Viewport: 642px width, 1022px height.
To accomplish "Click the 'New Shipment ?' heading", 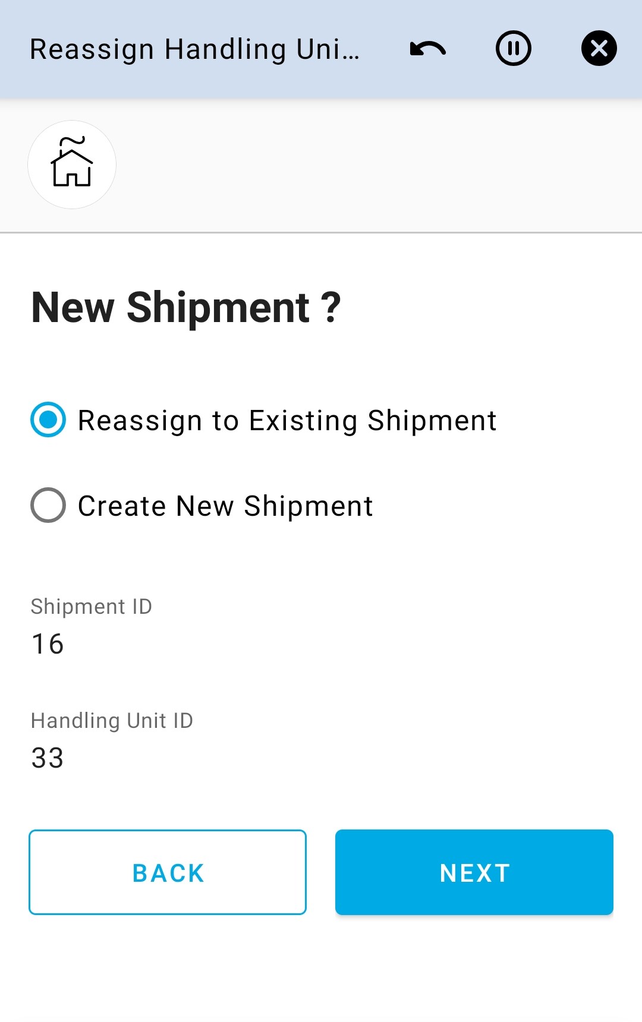I will pyautogui.click(x=186, y=308).
